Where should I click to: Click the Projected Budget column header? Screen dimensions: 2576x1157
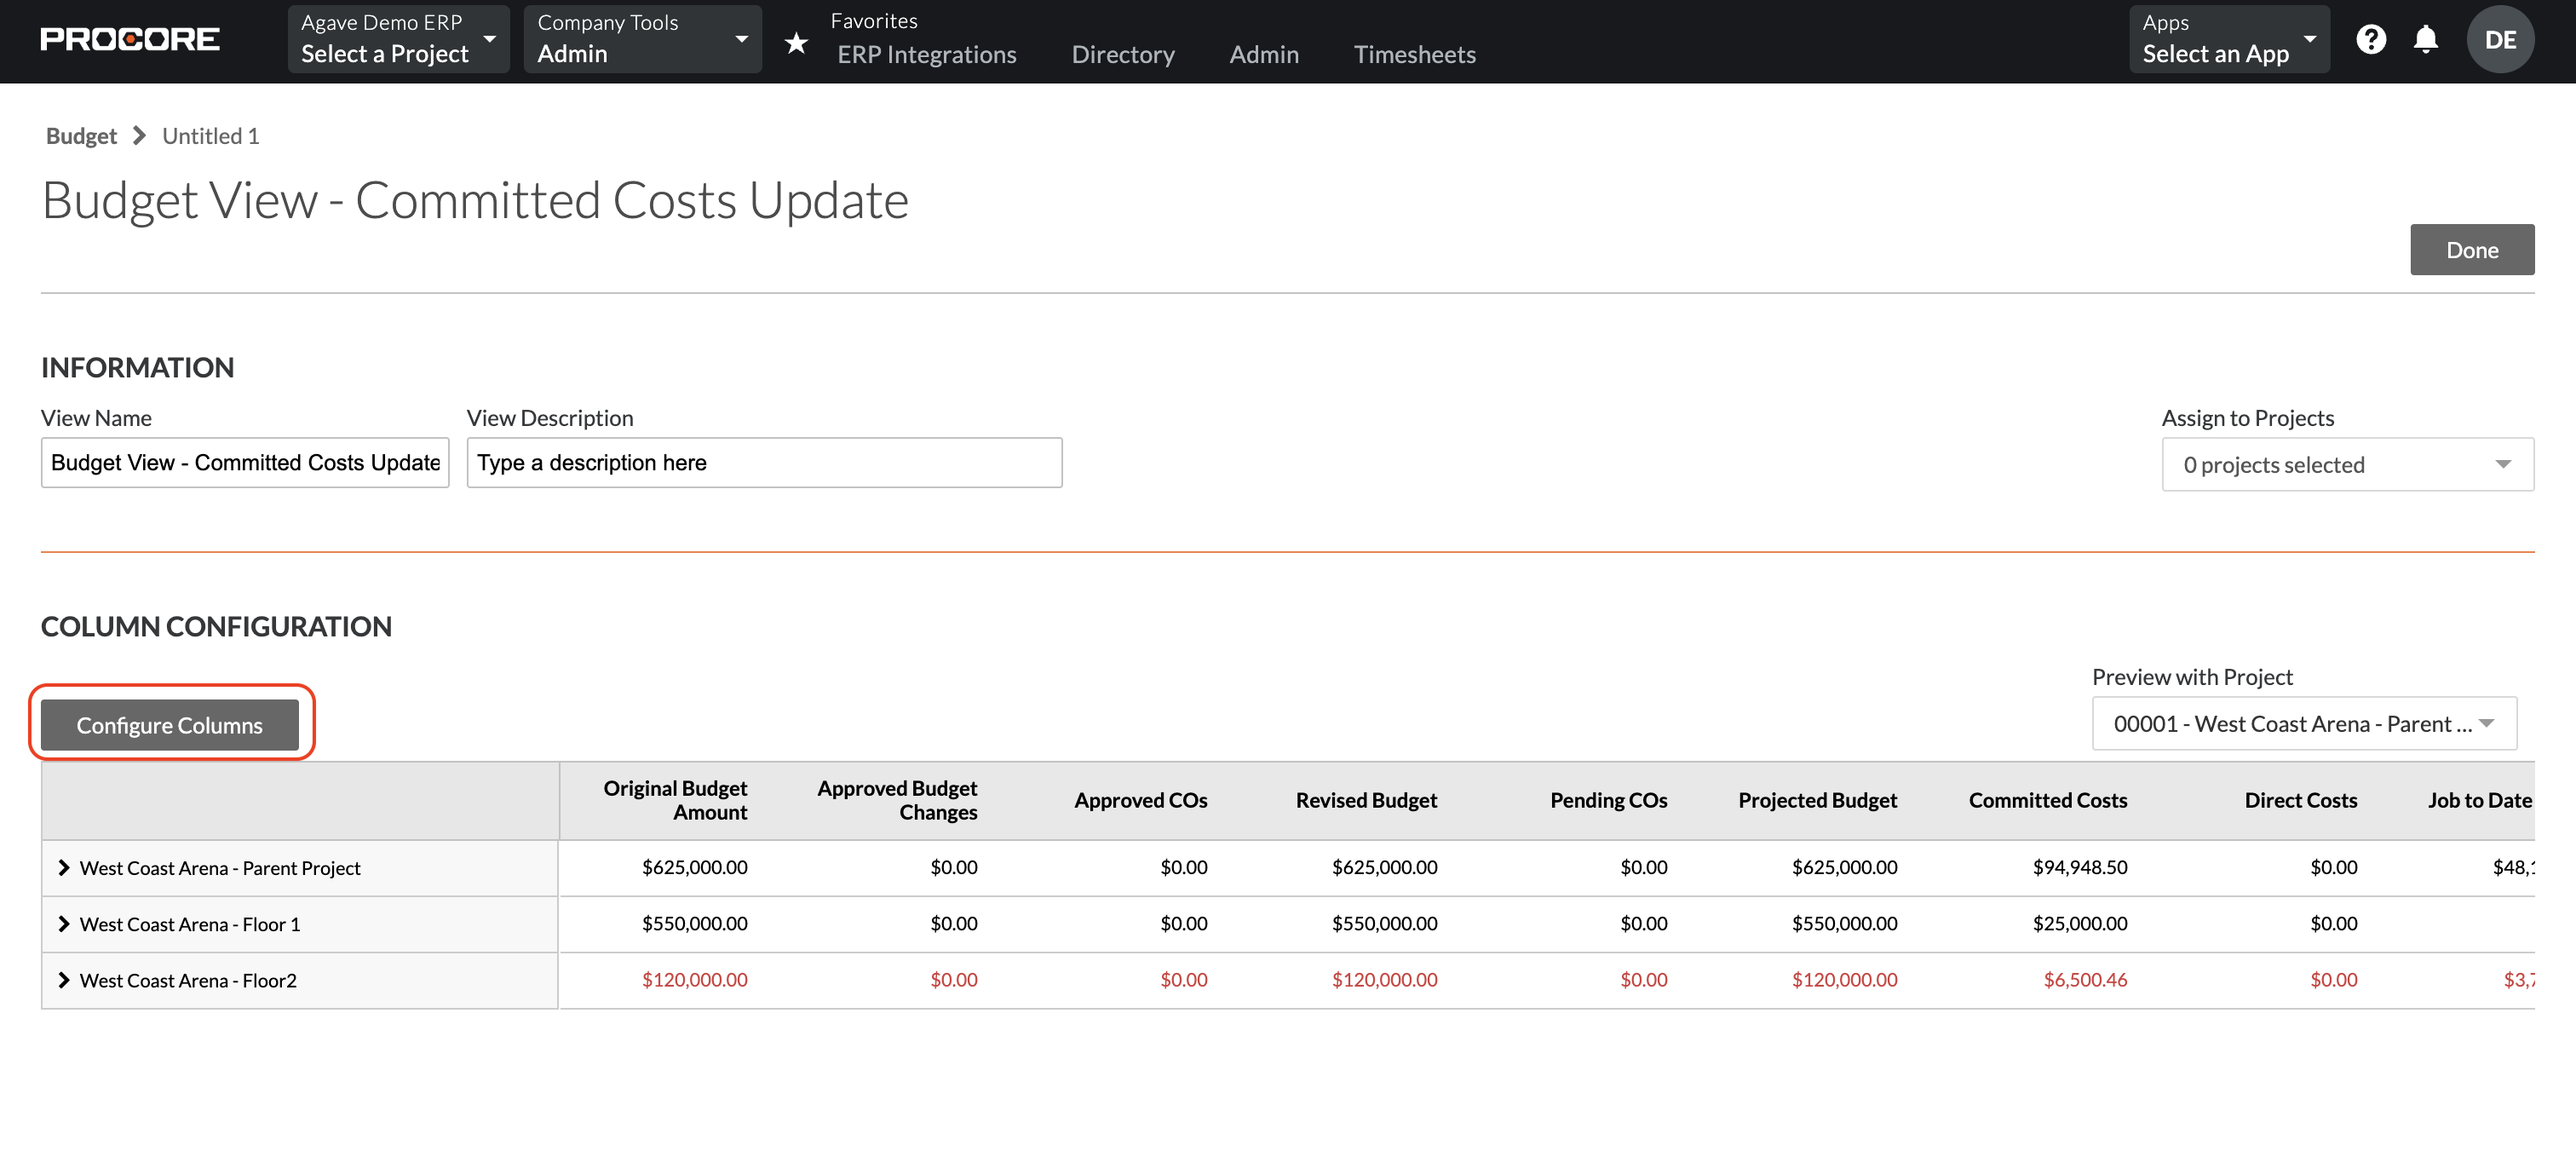(x=1817, y=799)
